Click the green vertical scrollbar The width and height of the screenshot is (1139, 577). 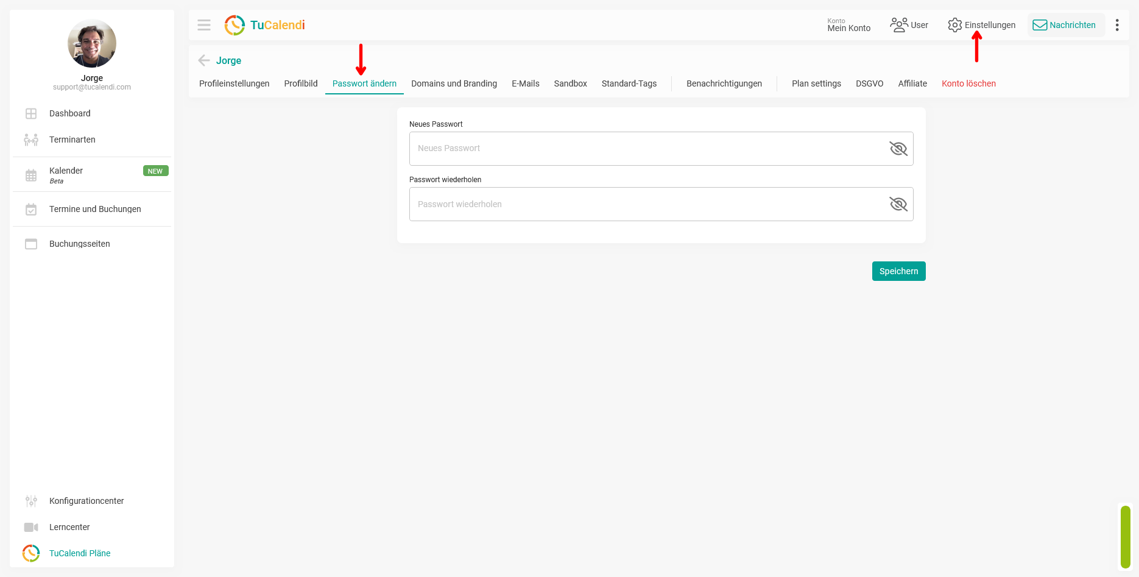[1126, 537]
